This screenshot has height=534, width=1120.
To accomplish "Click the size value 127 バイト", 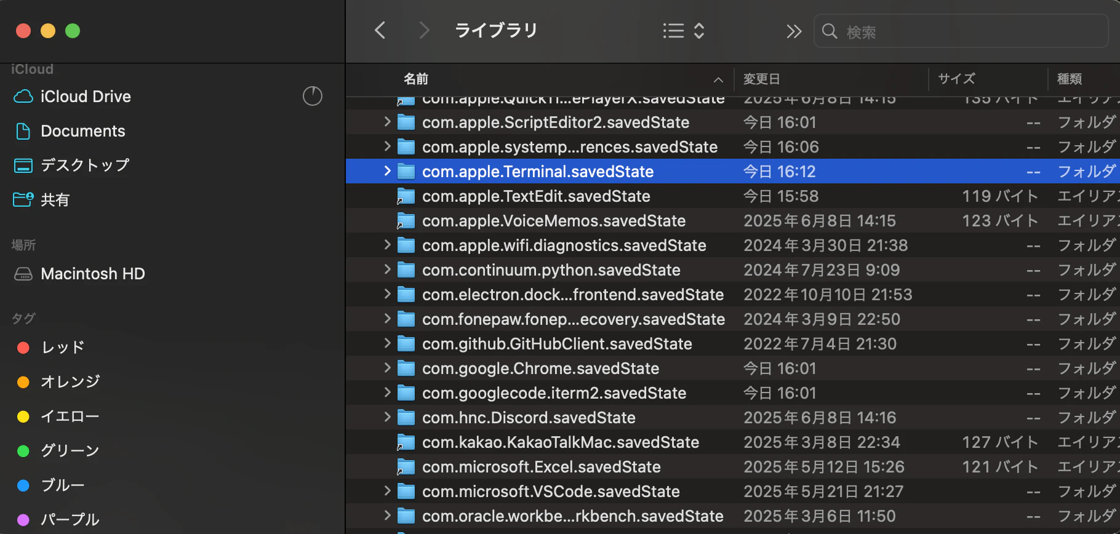I will click(1001, 442).
